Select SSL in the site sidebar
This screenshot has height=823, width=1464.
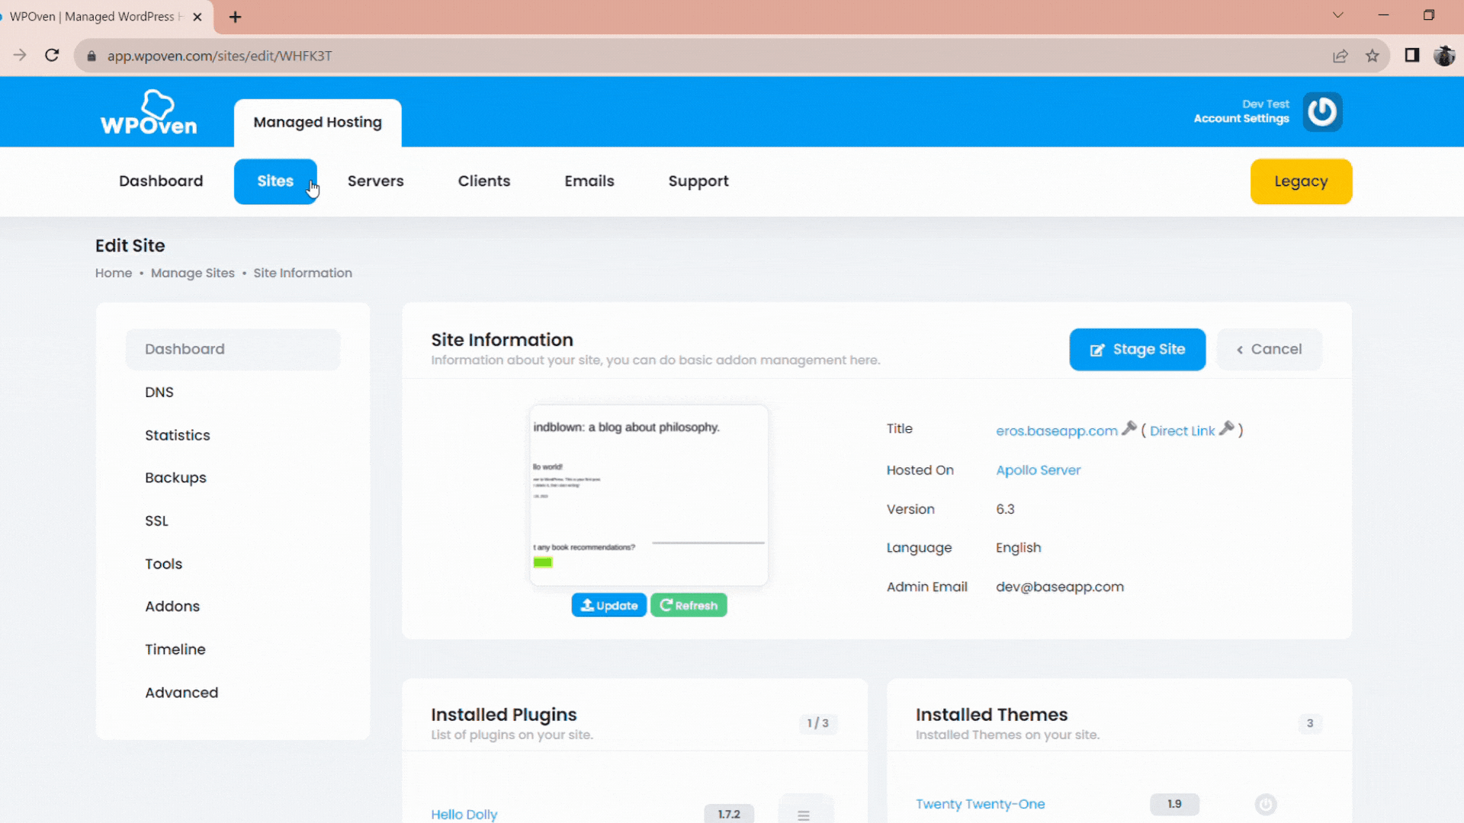coord(157,521)
